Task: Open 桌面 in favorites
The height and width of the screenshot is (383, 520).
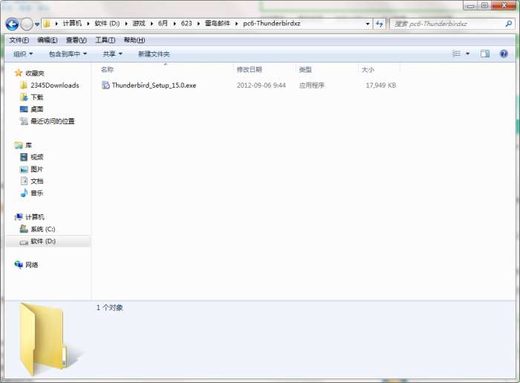Action: [37, 109]
